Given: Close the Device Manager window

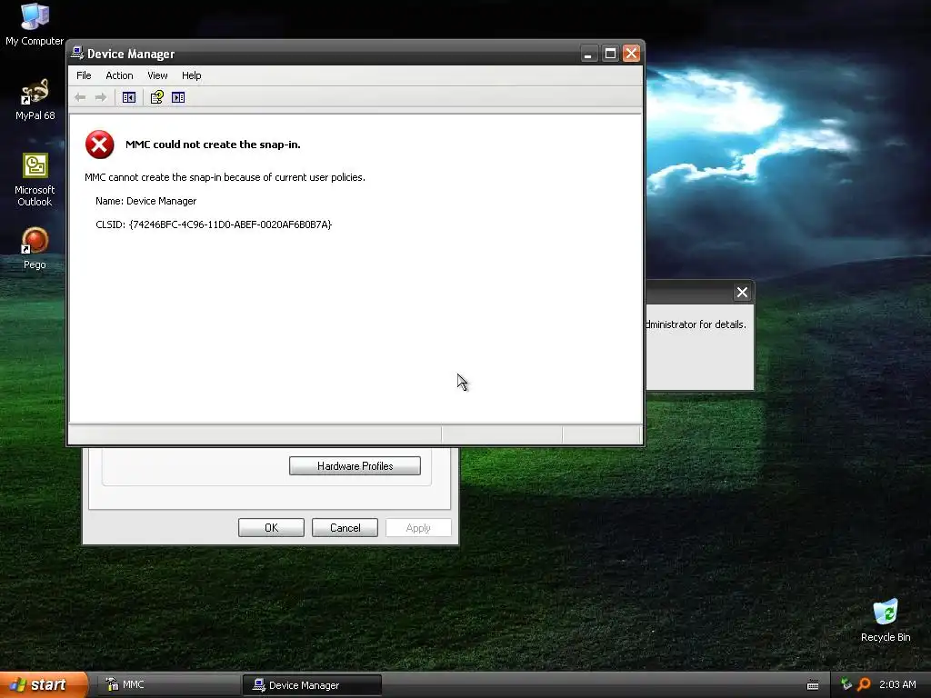Looking at the screenshot, I should pos(631,54).
